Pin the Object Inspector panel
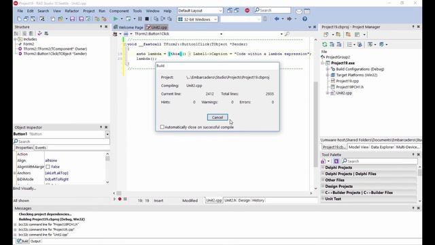 coord(101,127)
